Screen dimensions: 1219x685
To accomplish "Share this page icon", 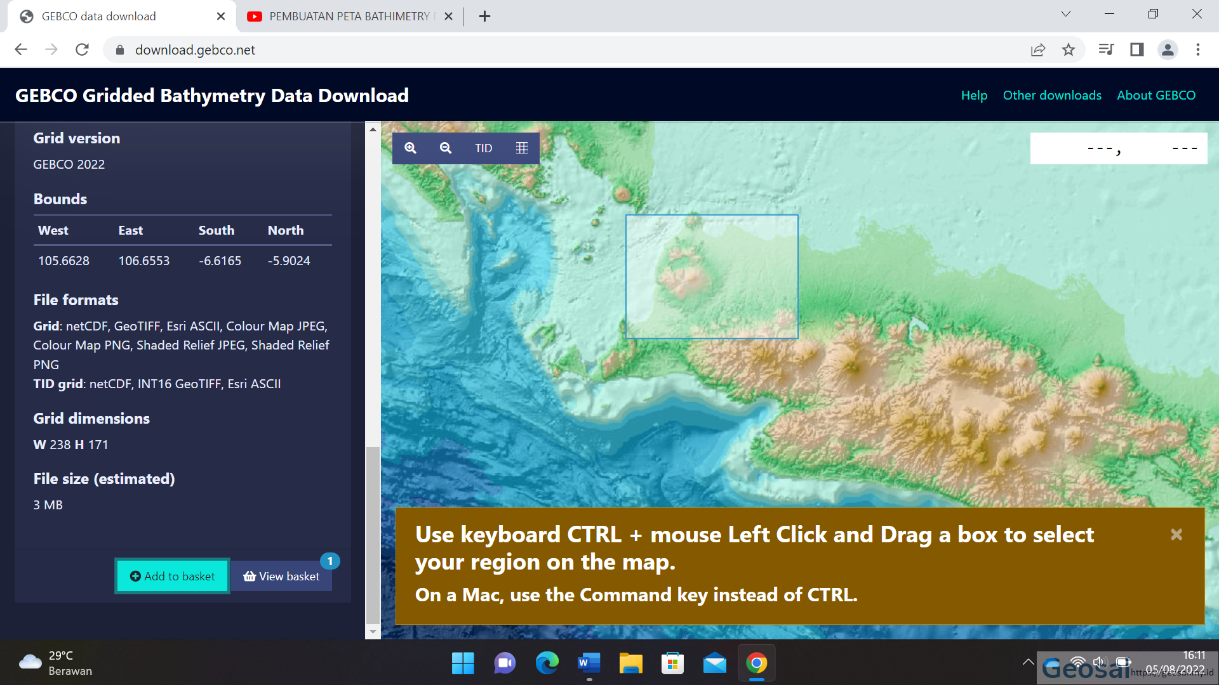I will (x=1038, y=49).
